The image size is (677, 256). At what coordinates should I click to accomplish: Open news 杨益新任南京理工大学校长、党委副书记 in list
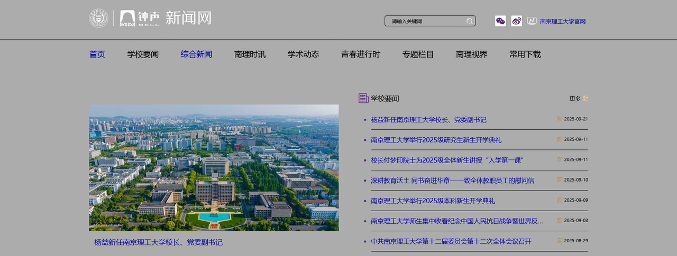click(428, 120)
